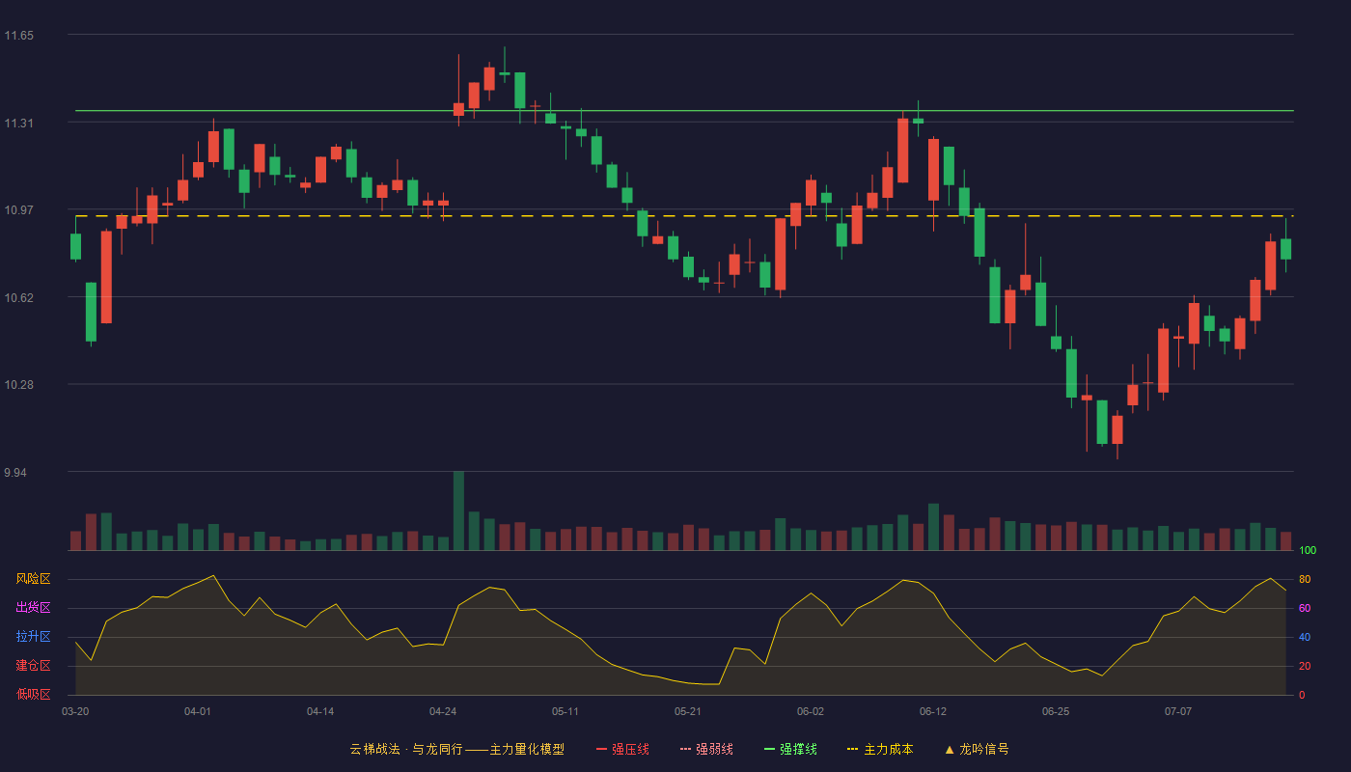Screen dimensions: 1351x772
Task: Select the 建仓区 zone label
Action: pos(33,666)
